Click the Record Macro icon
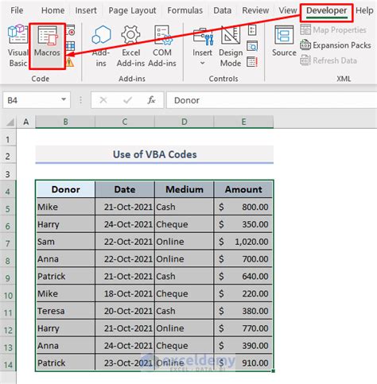 coord(71,31)
